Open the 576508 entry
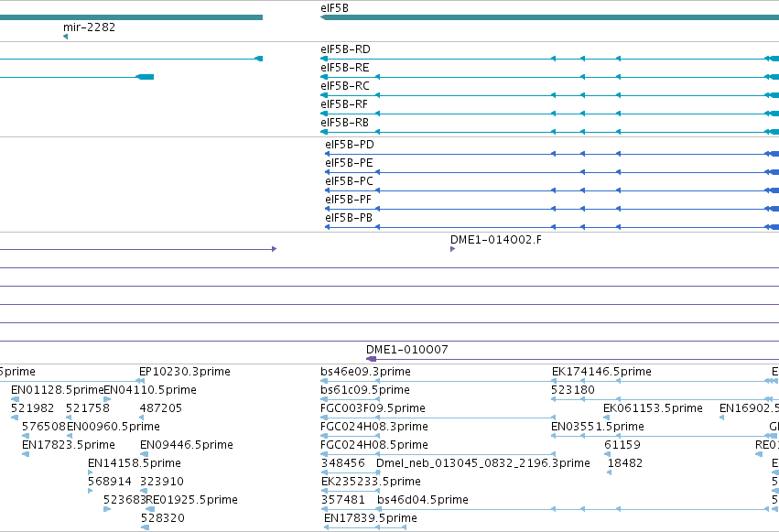779x532 pixels. click(x=44, y=427)
